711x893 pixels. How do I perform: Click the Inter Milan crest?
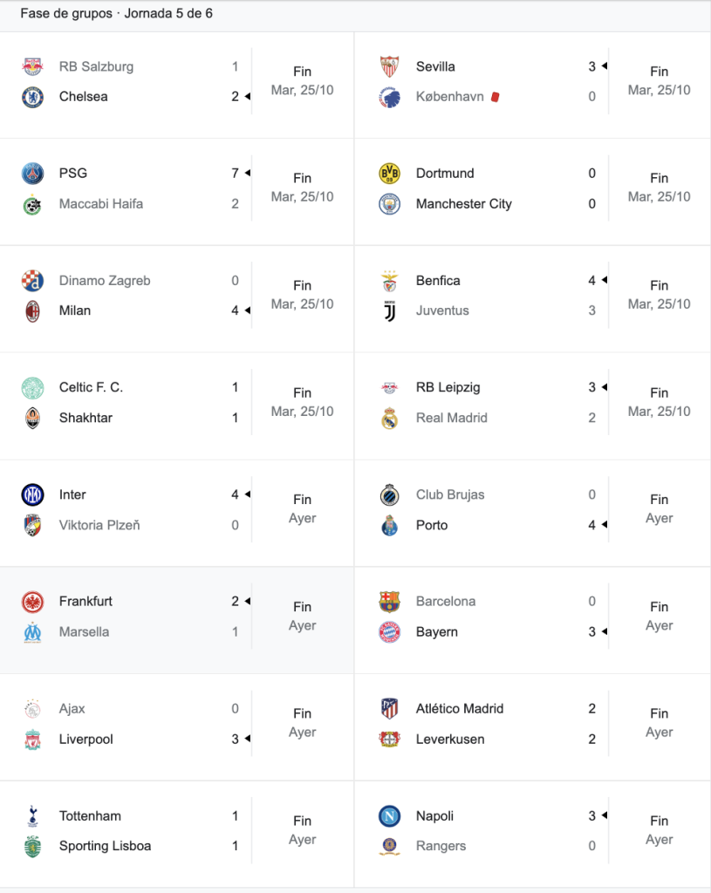(32, 494)
